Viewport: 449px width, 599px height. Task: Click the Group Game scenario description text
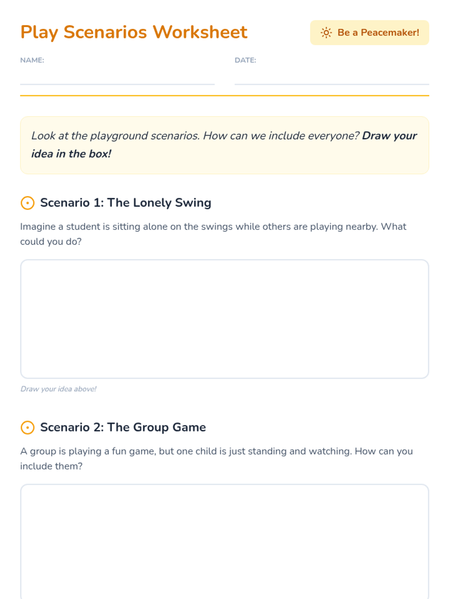pos(216,459)
